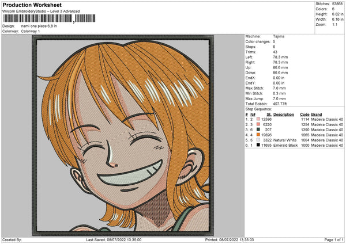Click the Brand column header
This screenshot has width=346, height=244.
pos(317,114)
